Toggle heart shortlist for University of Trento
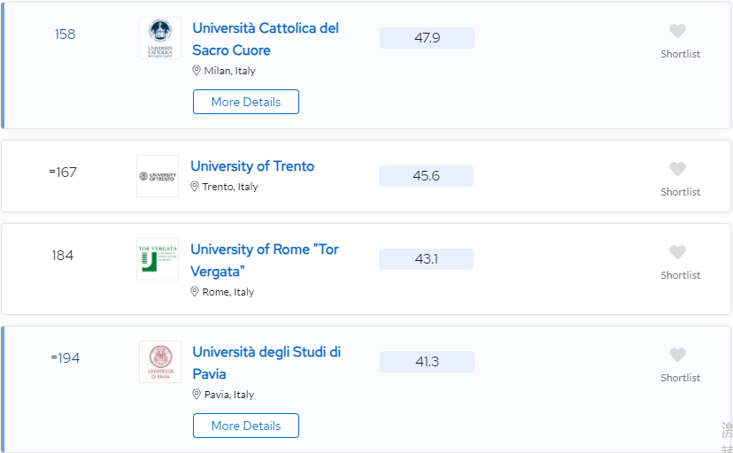 [x=677, y=169]
